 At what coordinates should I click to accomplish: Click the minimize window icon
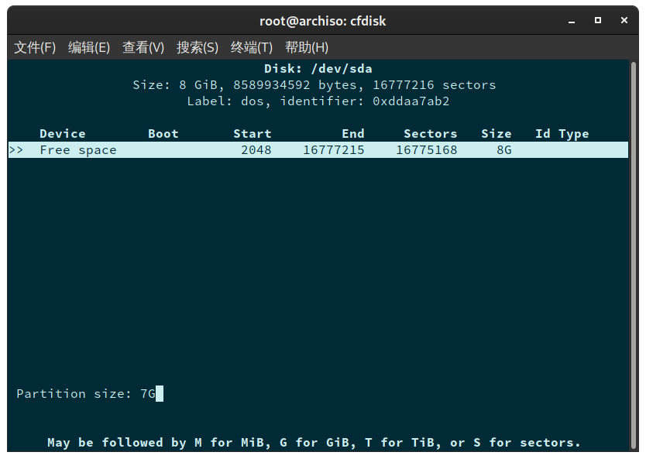tap(571, 21)
